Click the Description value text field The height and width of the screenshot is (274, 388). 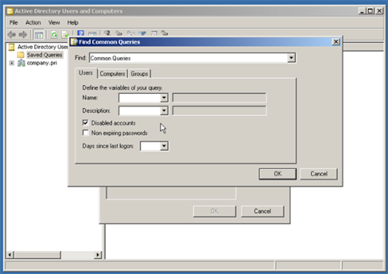(219, 110)
